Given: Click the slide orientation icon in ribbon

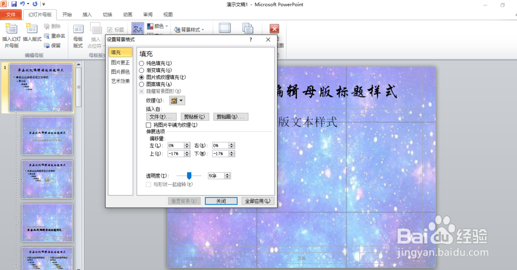Looking at the screenshot, I should (248, 28).
